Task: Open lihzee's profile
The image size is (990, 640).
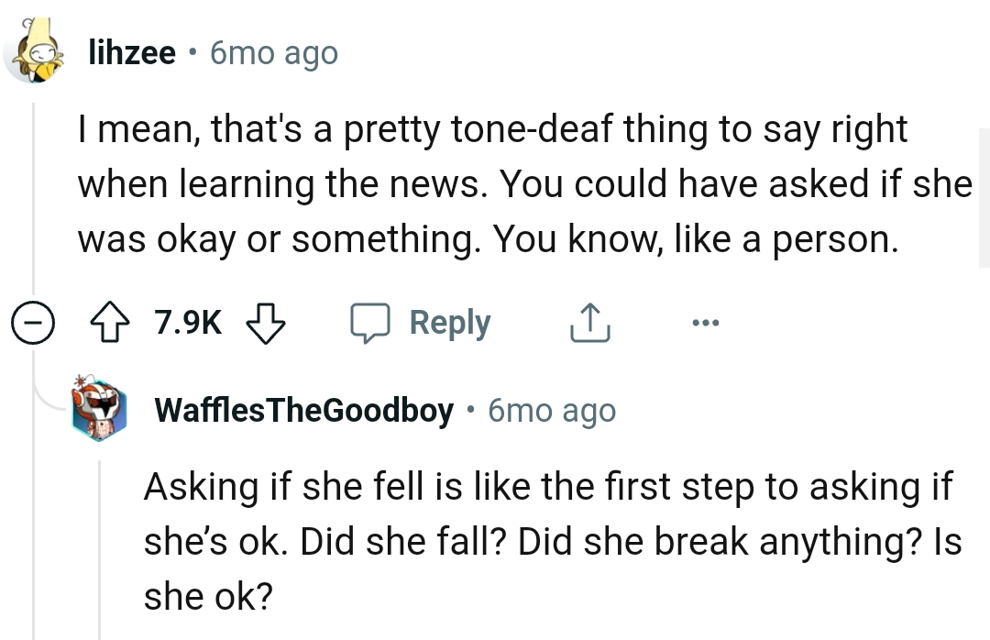Action: click(132, 52)
